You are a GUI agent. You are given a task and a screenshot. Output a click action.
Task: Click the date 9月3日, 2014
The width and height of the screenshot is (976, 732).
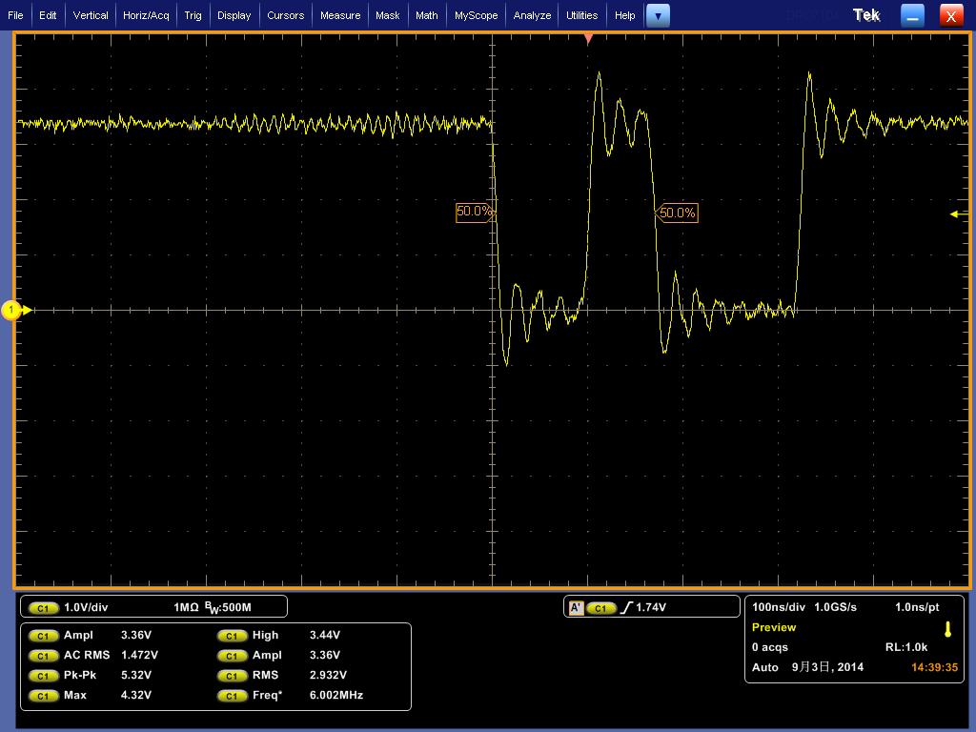(x=827, y=667)
